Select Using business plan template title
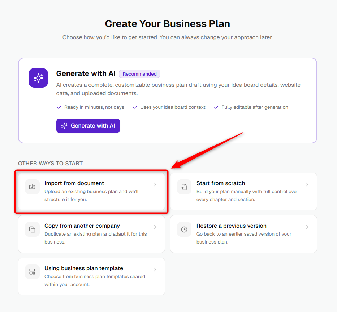The width and height of the screenshot is (337, 312). tap(84, 268)
